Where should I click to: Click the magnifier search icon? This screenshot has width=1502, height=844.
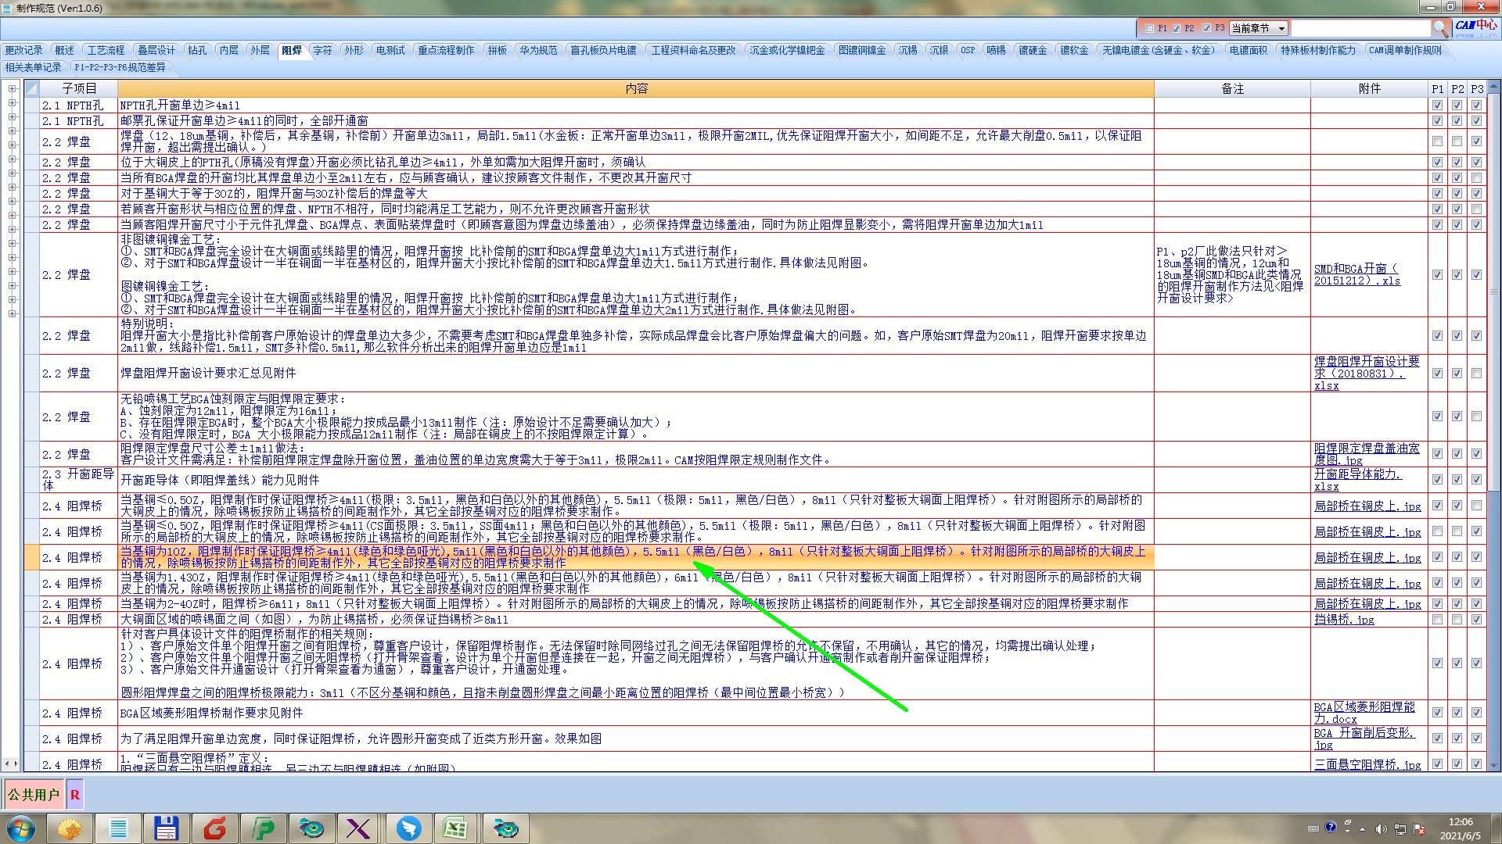coord(1440,28)
